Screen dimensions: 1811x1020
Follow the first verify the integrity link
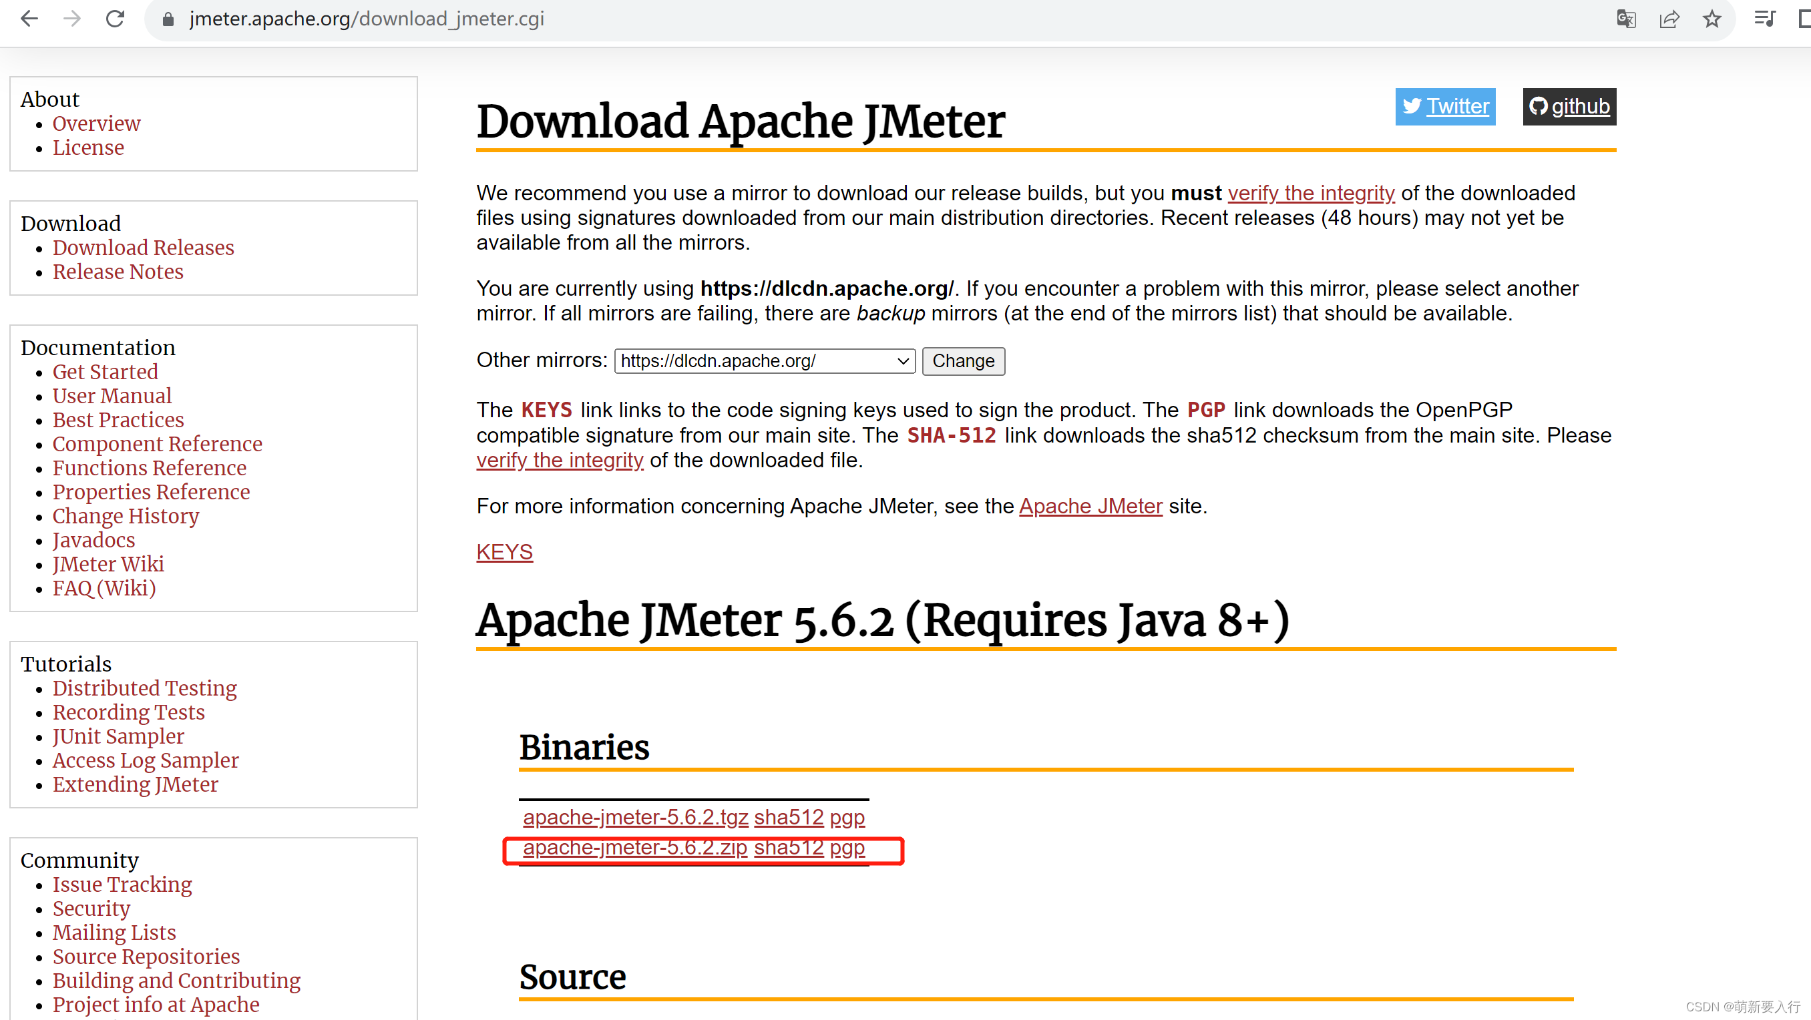click(1310, 194)
